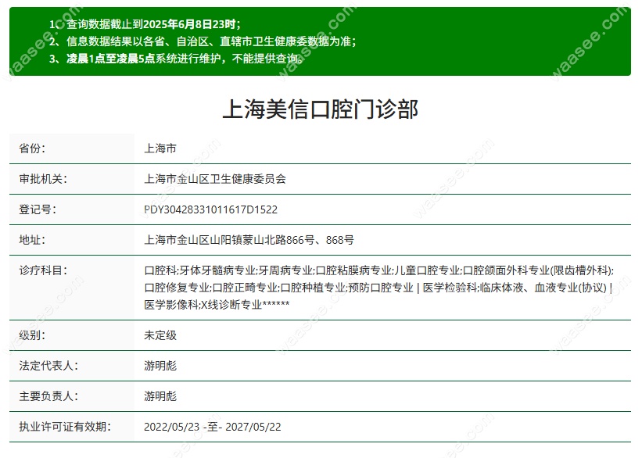Image resolution: width=642 pixels, height=458 pixels.
Task: Click the title 上海美信口腔门诊部
Action: pos(320,109)
